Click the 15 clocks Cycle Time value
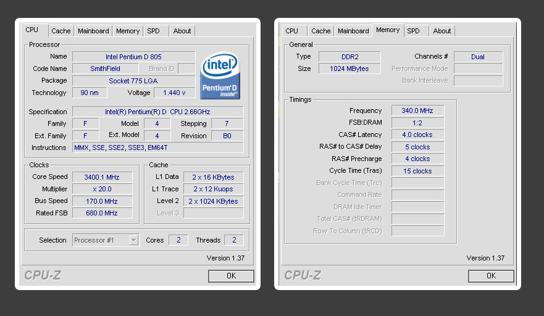544x316 pixels. point(417,171)
